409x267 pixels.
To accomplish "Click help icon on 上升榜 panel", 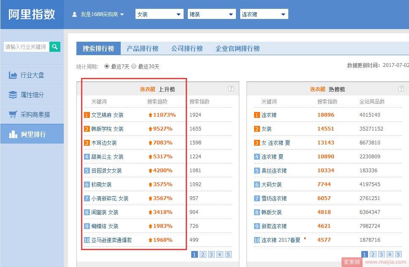I will point(231,89).
